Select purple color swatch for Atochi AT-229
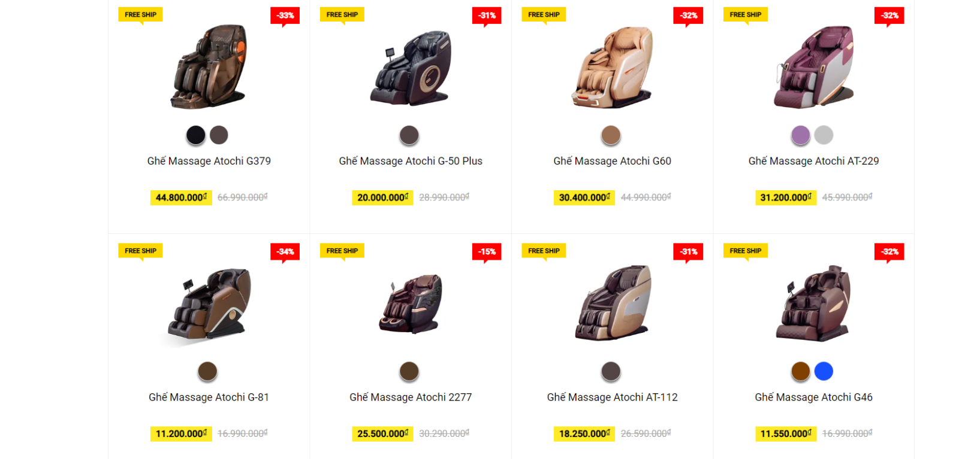 coord(801,135)
